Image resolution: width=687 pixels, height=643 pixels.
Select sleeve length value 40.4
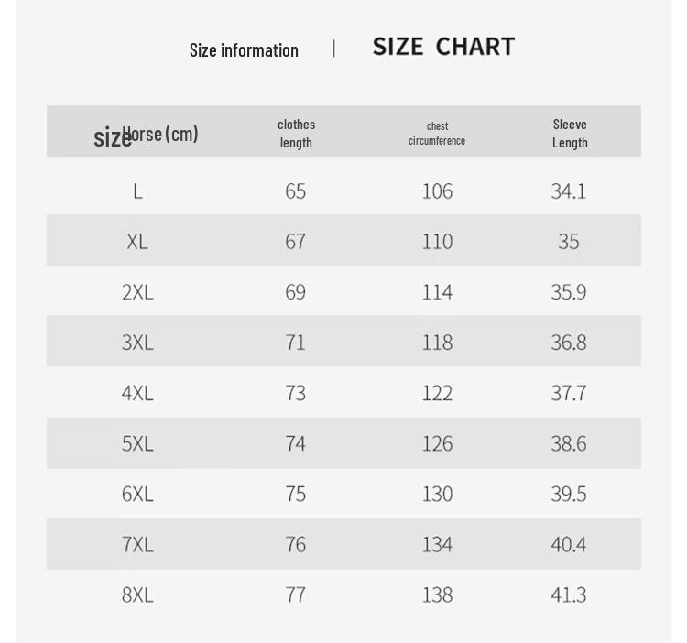click(x=569, y=544)
